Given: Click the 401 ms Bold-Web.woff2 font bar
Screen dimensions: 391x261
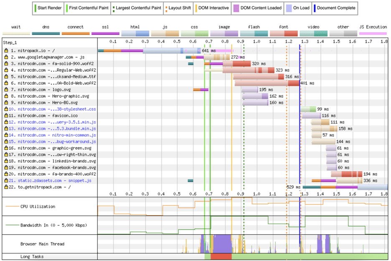Looking at the screenshot, I should [267, 83].
